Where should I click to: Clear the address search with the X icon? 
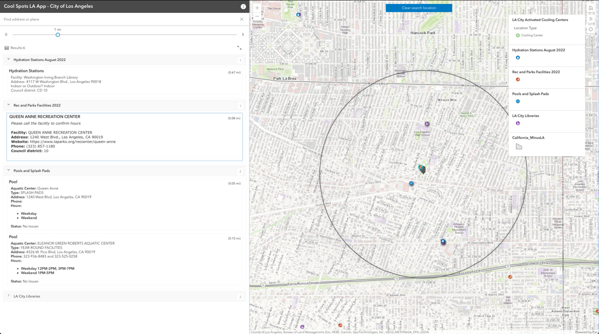(x=242, y=19)
